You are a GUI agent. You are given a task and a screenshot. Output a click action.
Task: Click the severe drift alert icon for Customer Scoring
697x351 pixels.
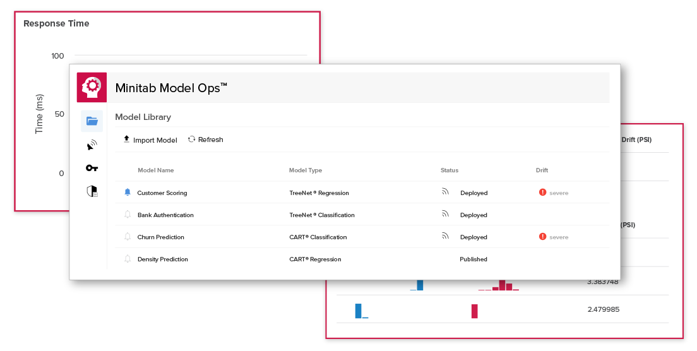[x=542, y=193]
